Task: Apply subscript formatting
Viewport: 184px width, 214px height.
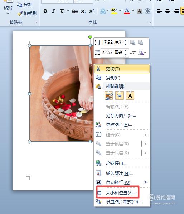Action: pyautogui.click(x=83, y=11)
